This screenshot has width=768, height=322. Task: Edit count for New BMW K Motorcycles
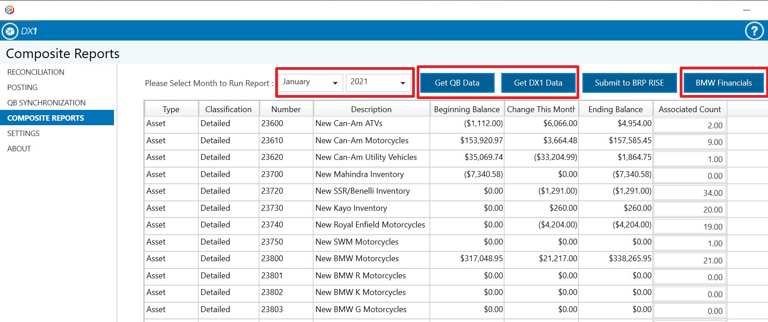coord(690,294)
